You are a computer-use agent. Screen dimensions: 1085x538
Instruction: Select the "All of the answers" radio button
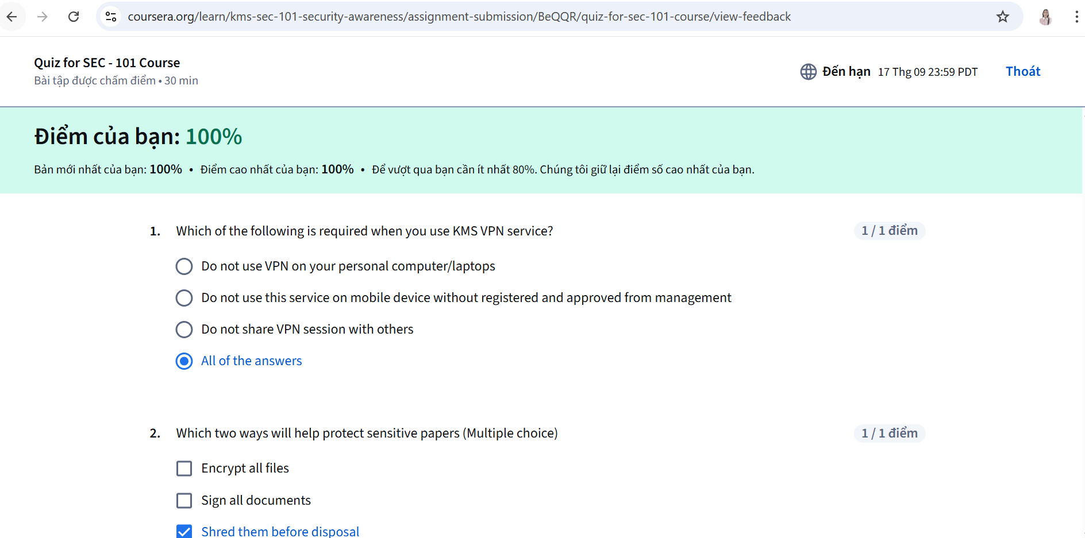coord(184,361)
